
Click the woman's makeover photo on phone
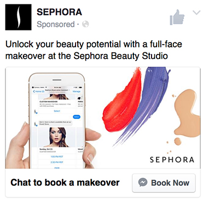(x=57, y=137)
